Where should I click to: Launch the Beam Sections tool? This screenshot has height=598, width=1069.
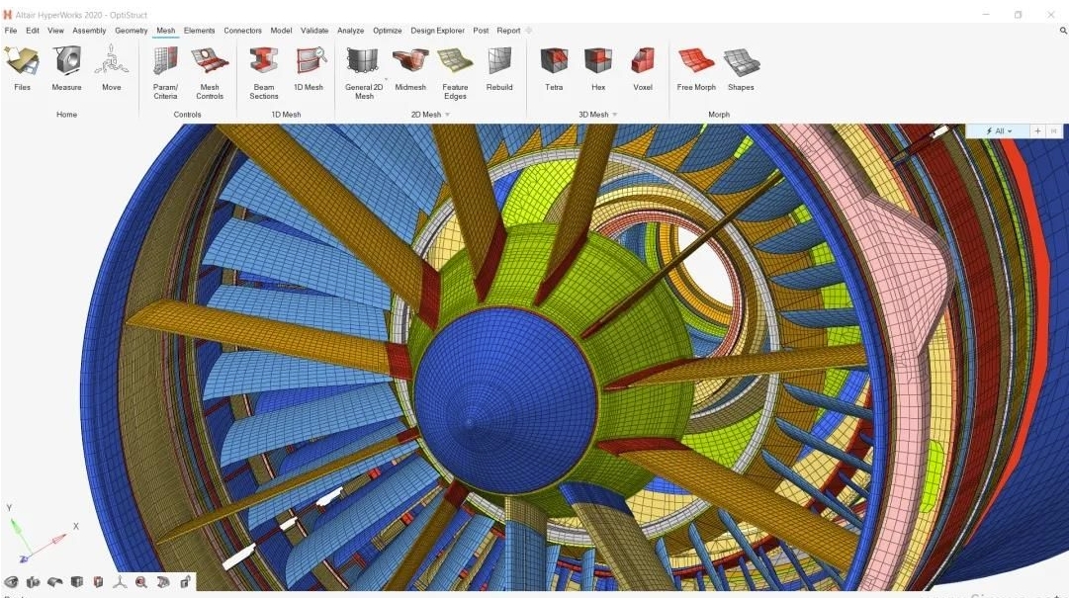(264, 73)
